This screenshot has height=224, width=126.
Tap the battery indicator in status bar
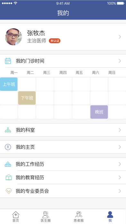click(x=121, y=3)
